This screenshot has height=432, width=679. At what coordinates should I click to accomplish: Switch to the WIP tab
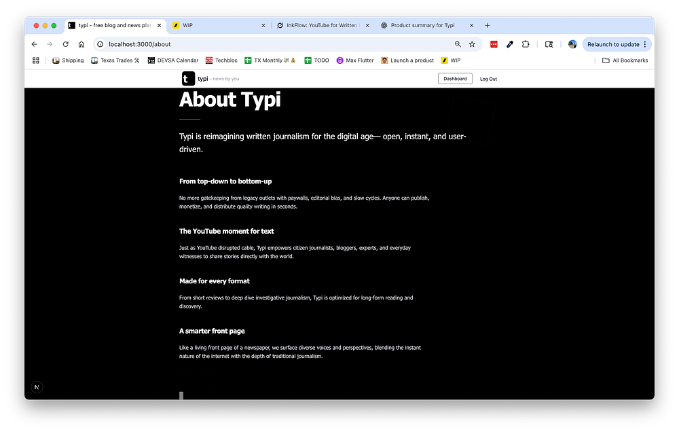click(x=218, y=26)
